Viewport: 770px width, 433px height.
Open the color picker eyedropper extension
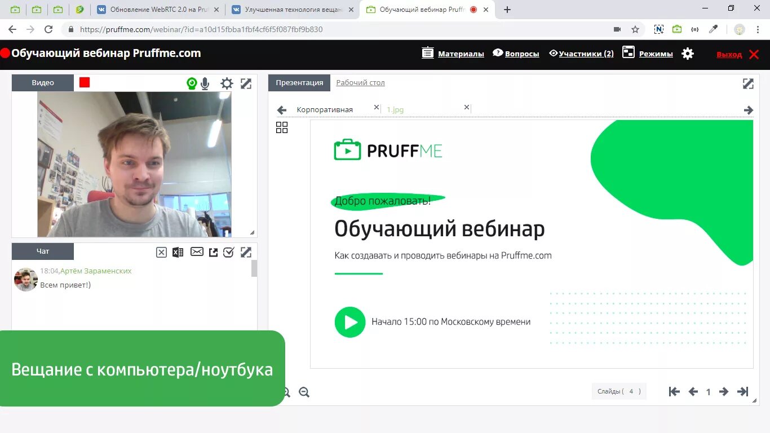pyautogui.click(x=714, y=29)
